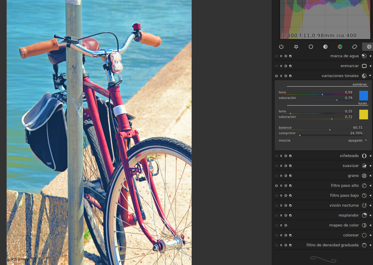Open presets for variaciones tonales
Screen dimensions: 373x265
point(281,76)
